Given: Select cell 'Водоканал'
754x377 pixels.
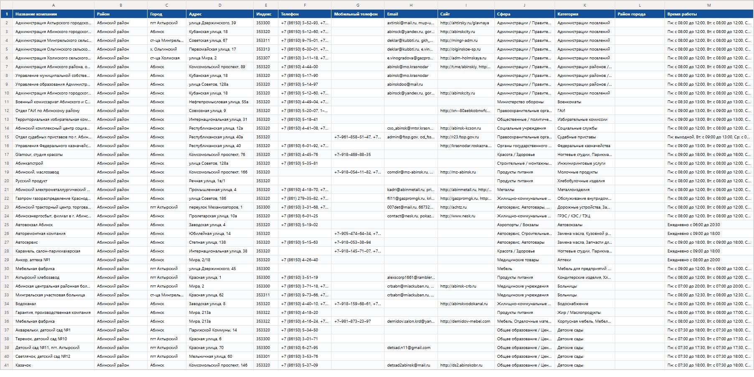Looking at the screenshot, I should pyautogui.click(x=53, y=304).
